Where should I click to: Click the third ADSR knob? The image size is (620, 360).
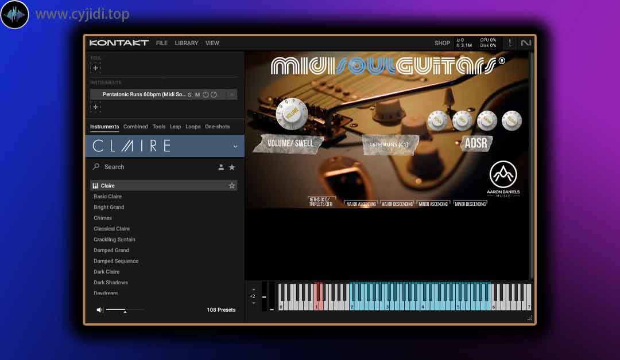487,120
